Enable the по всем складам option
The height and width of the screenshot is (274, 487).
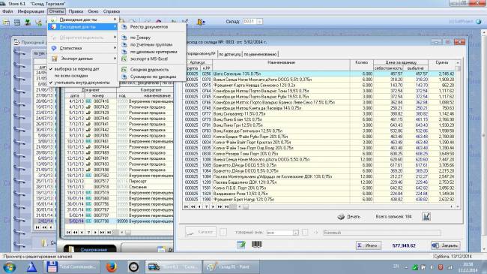(71, 76)
